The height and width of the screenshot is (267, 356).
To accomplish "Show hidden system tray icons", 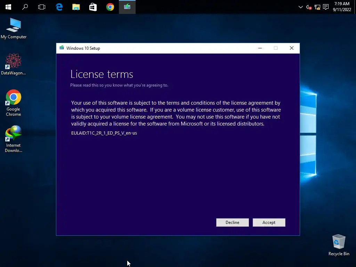I will click(300, 7).
